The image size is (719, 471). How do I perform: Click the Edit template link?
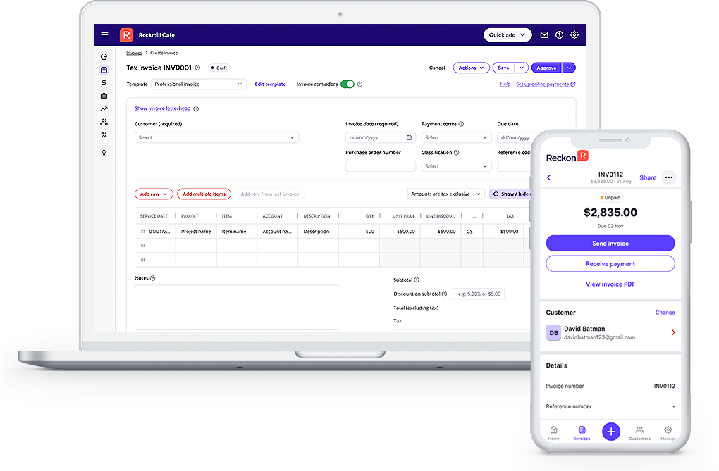(270, 84)
